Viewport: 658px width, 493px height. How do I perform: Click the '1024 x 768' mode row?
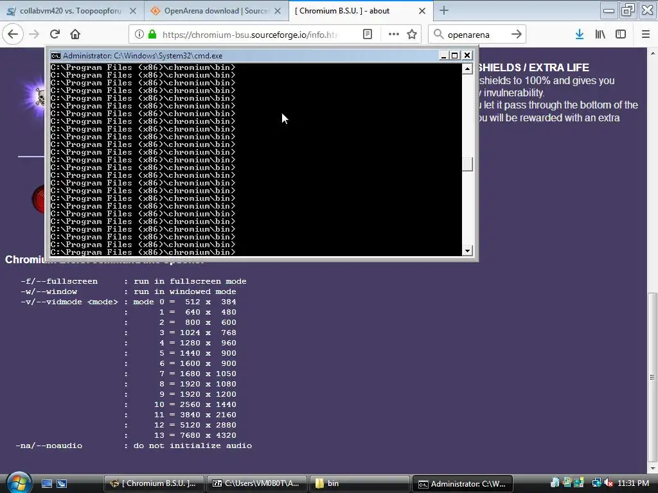click(208, 333)
